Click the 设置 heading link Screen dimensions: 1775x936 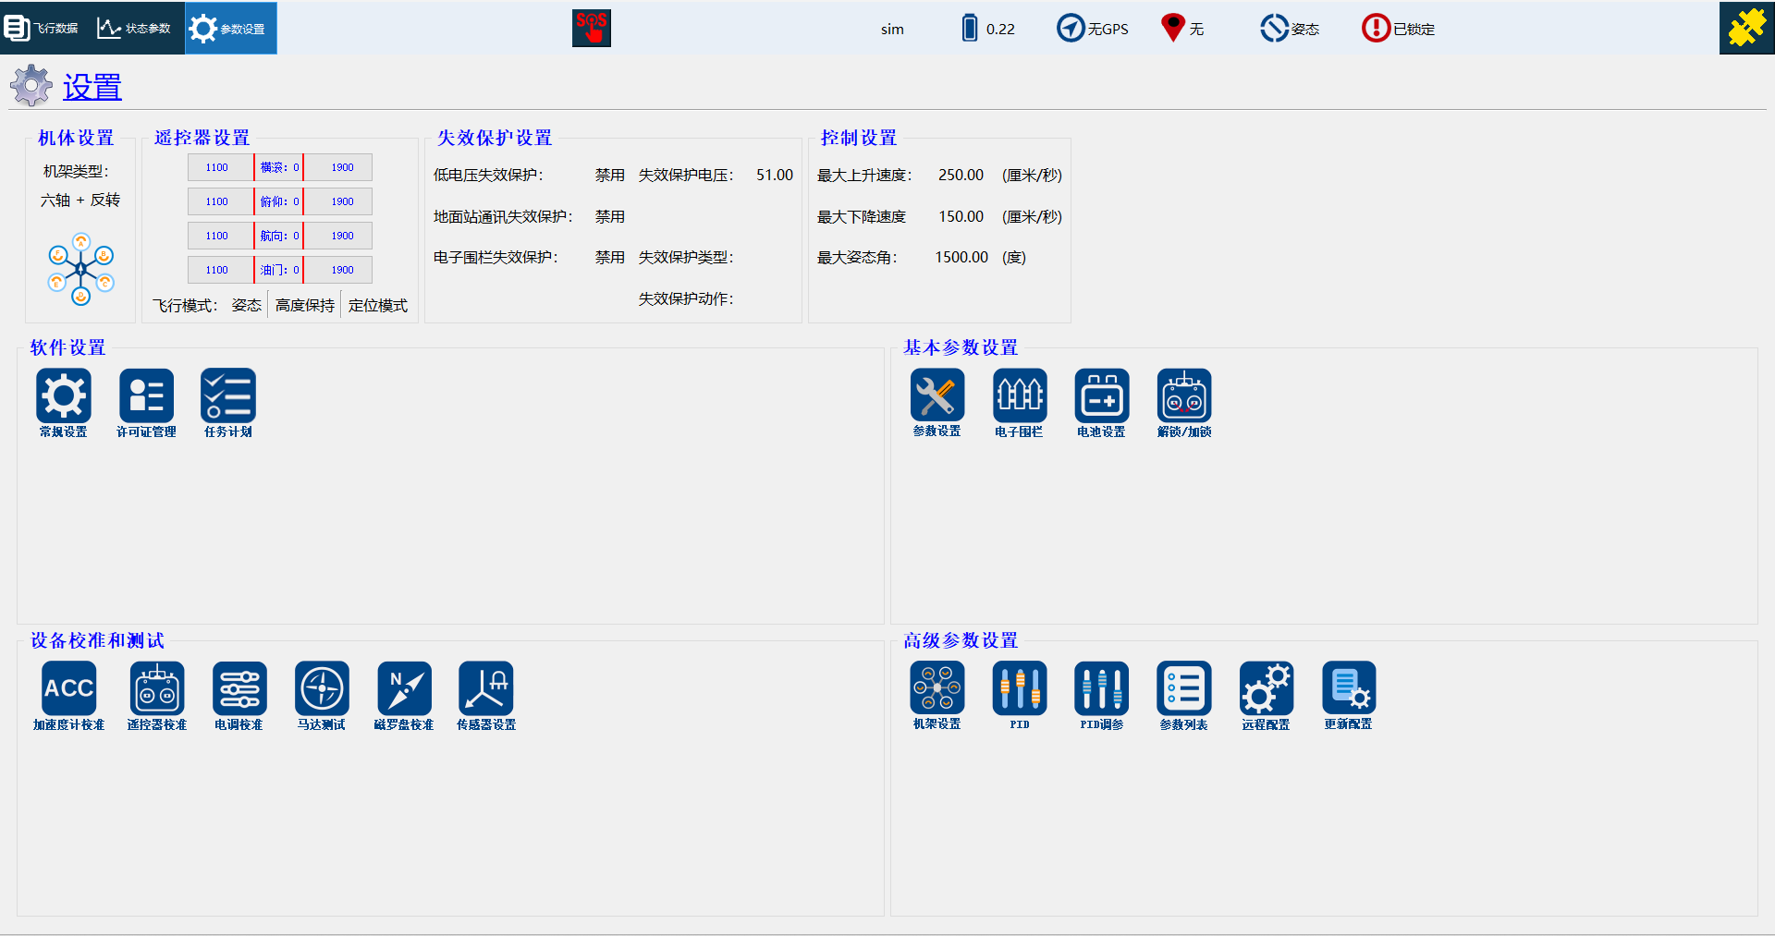point(92,87)
